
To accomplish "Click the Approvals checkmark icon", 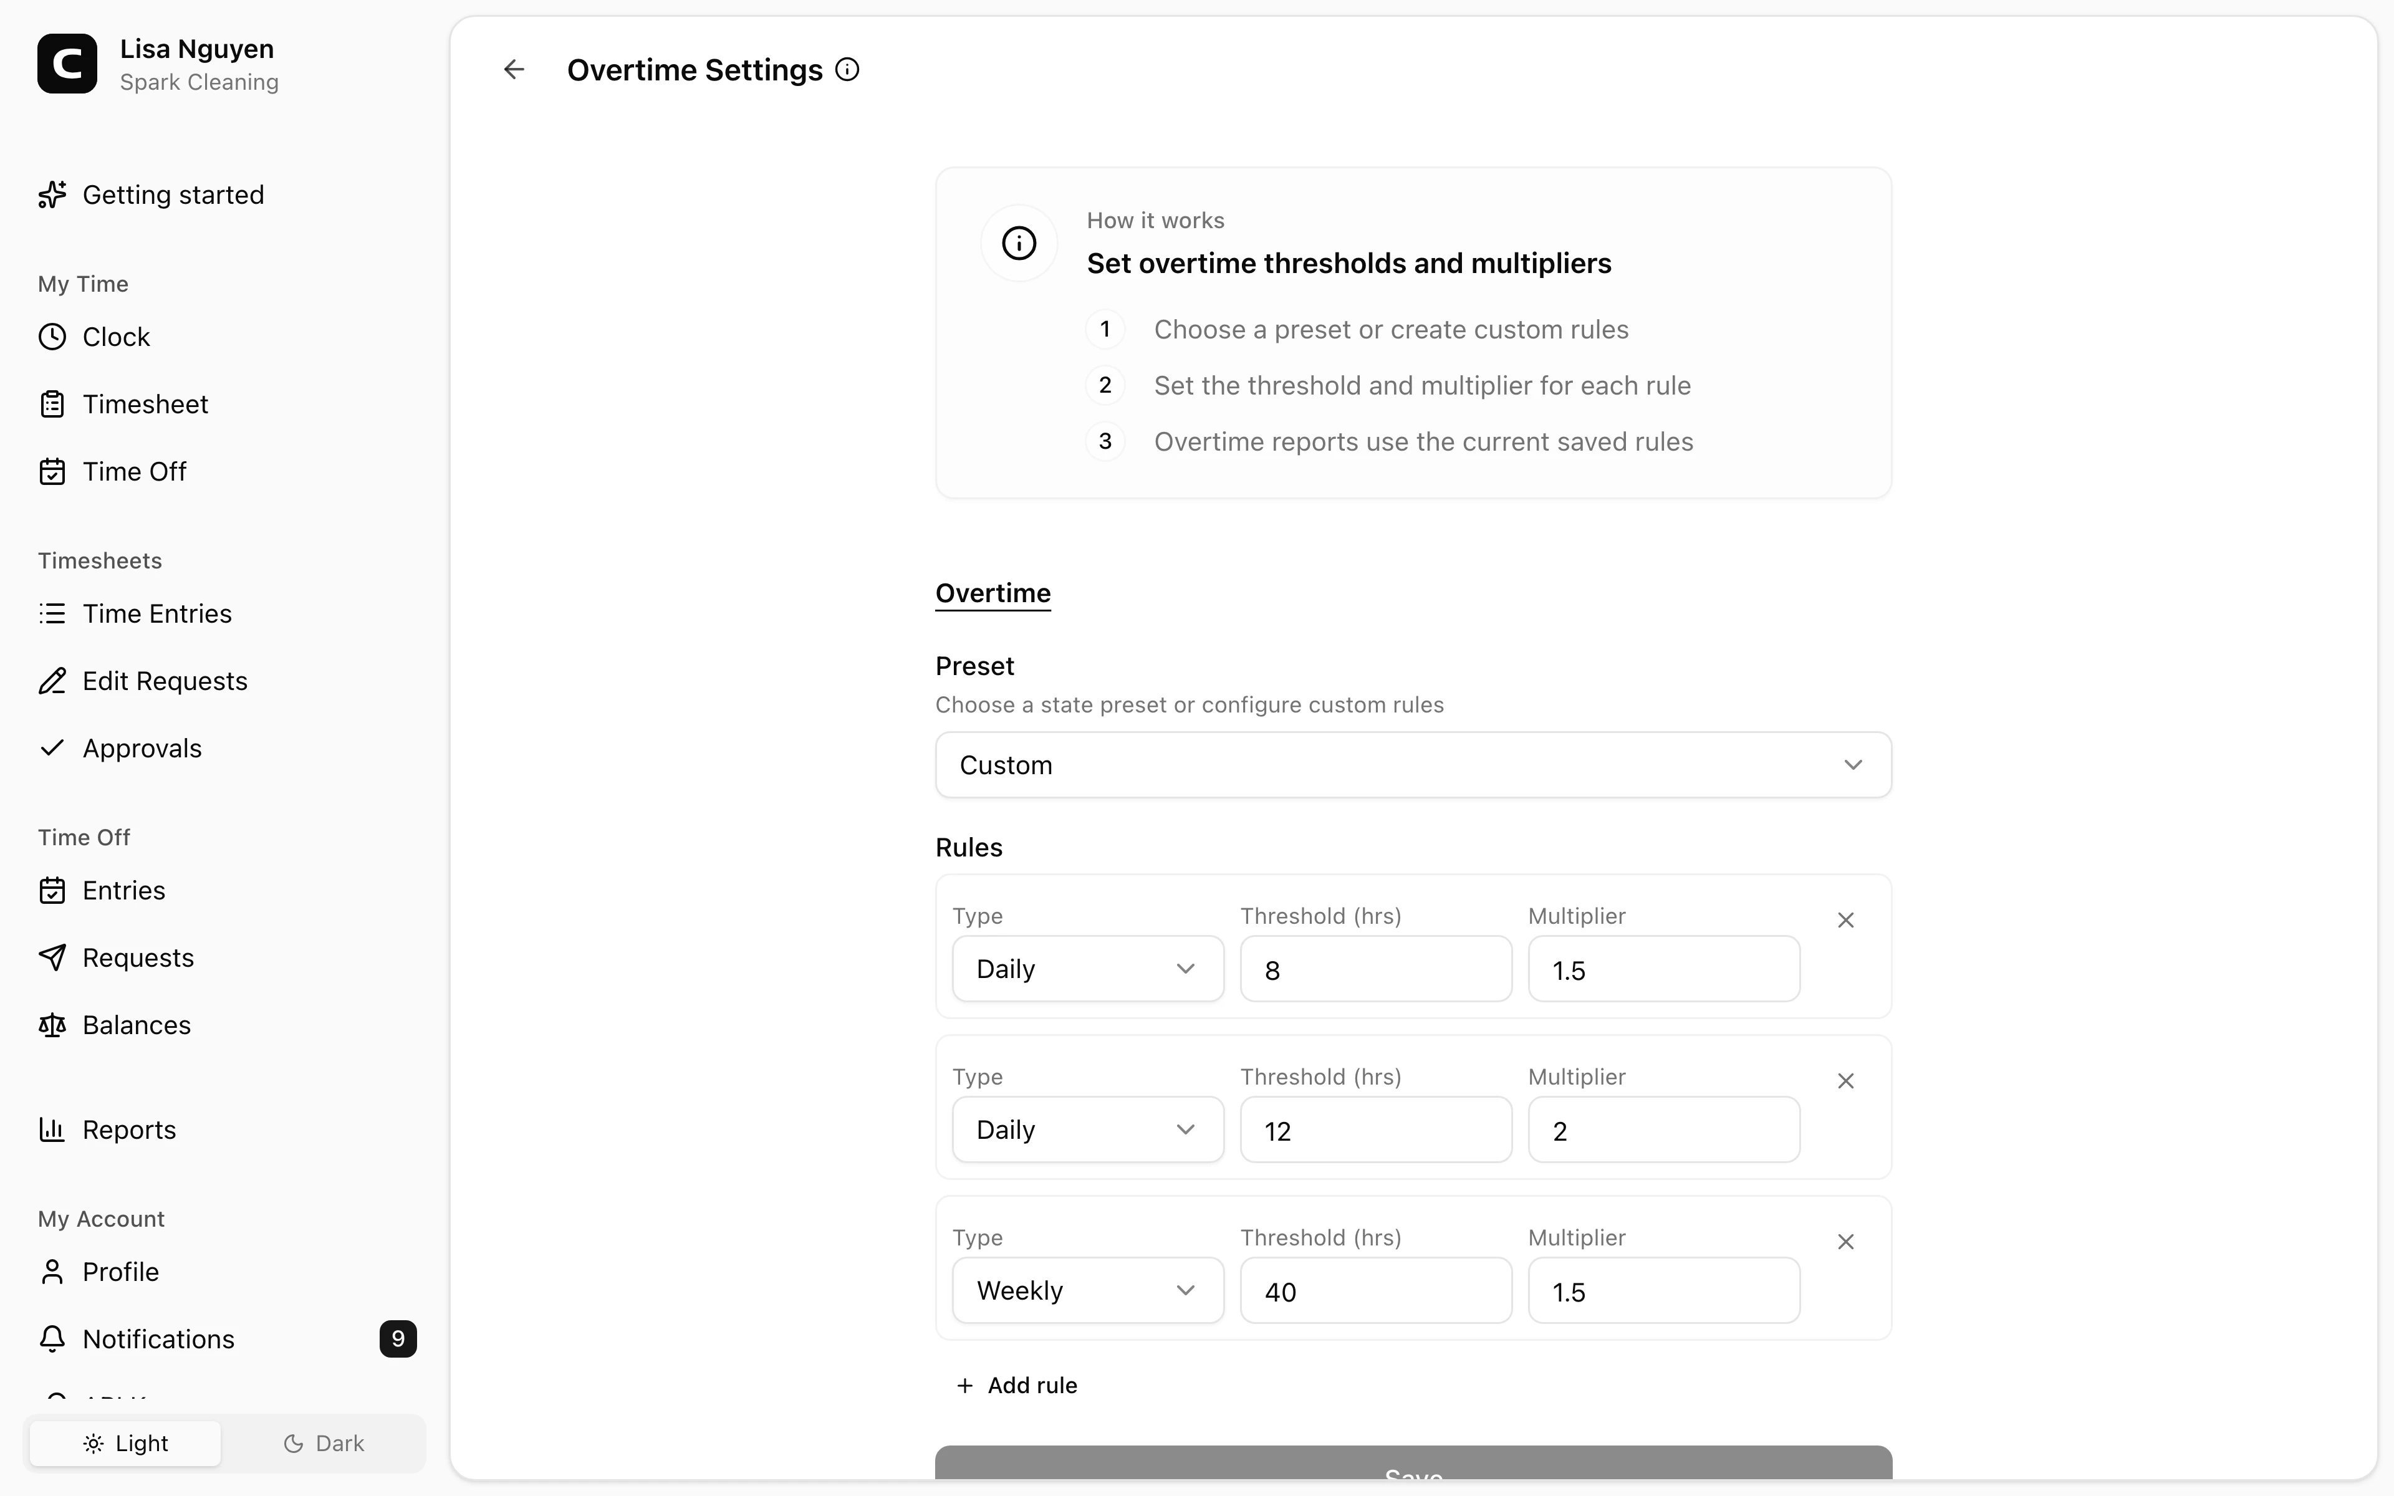I will (52, 748).
